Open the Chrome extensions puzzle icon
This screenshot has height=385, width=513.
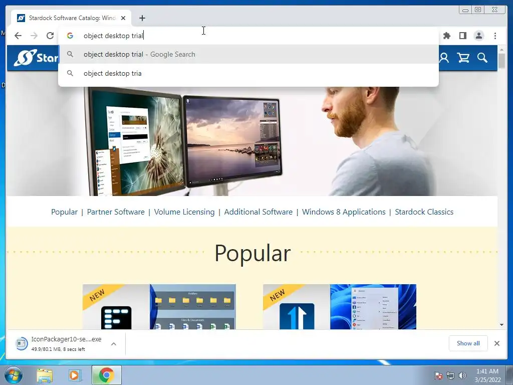446,36
